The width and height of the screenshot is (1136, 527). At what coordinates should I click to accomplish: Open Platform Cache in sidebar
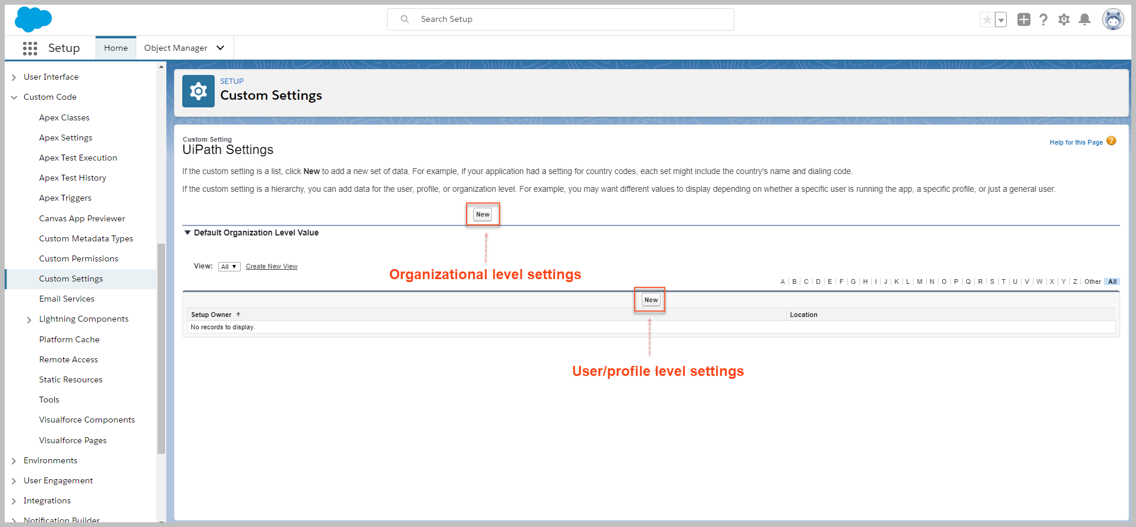tap(69, 339)
